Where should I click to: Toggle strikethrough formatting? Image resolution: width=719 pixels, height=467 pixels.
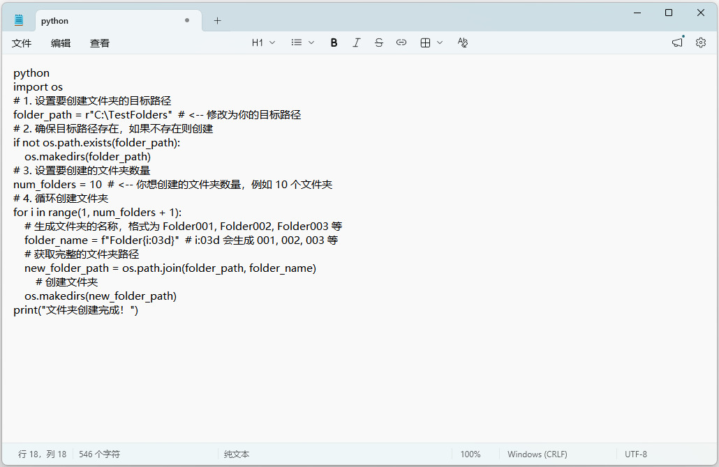tap(379, 43)
